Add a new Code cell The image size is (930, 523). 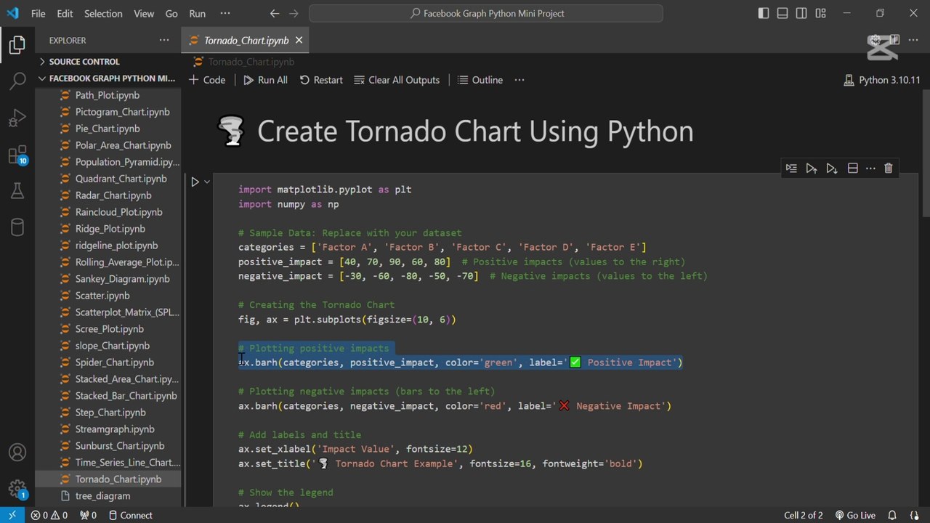(207, 80)
